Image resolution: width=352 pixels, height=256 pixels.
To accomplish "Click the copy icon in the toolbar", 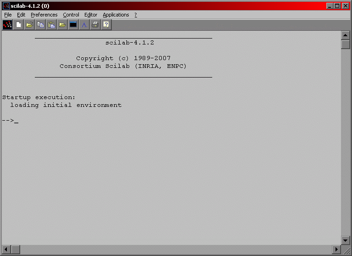I will [40, 25].
